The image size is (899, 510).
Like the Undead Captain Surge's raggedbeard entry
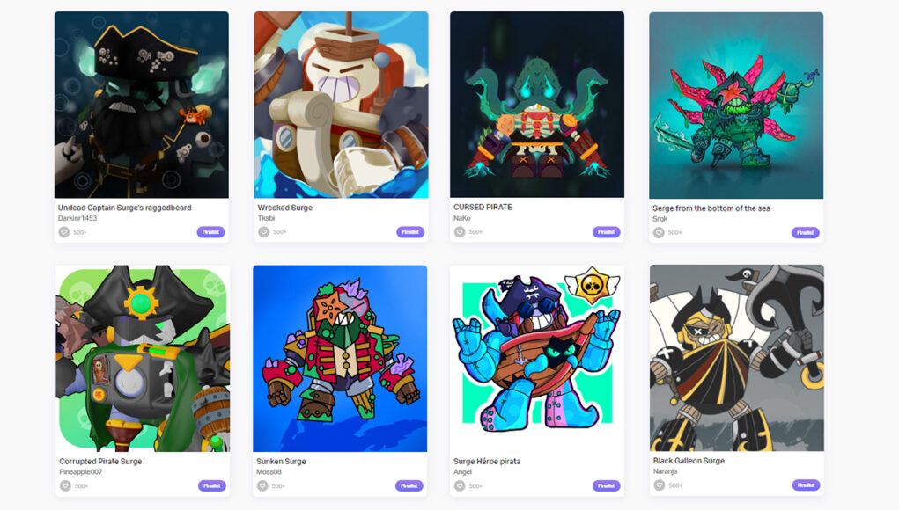pyautogui.click(x=64, y=232)
